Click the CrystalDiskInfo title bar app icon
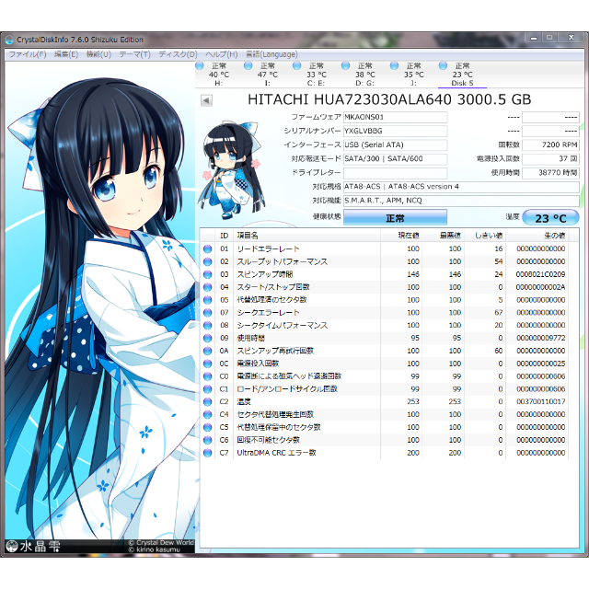Image resolution: width=589 pixels, height=589 pixels. click(9, 40)
